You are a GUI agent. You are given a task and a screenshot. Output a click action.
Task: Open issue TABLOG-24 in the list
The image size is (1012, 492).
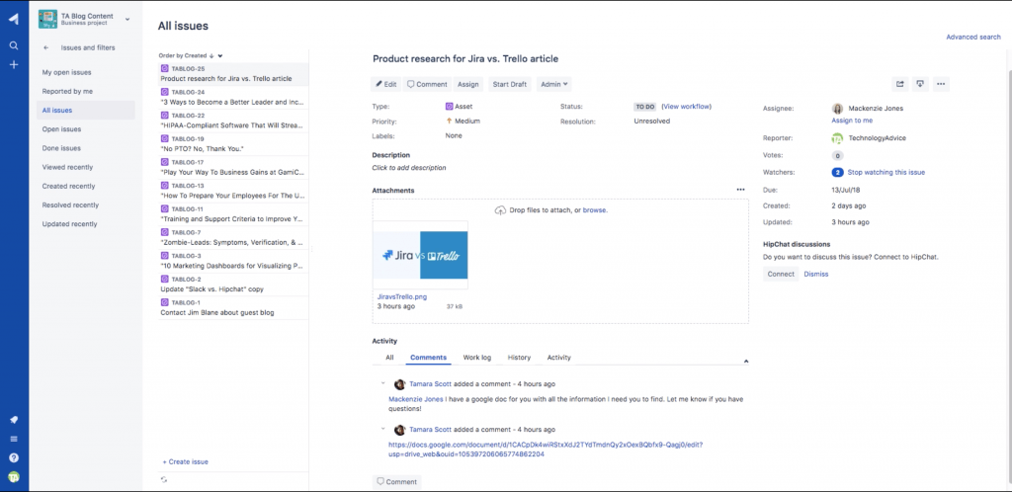(233, 98)
